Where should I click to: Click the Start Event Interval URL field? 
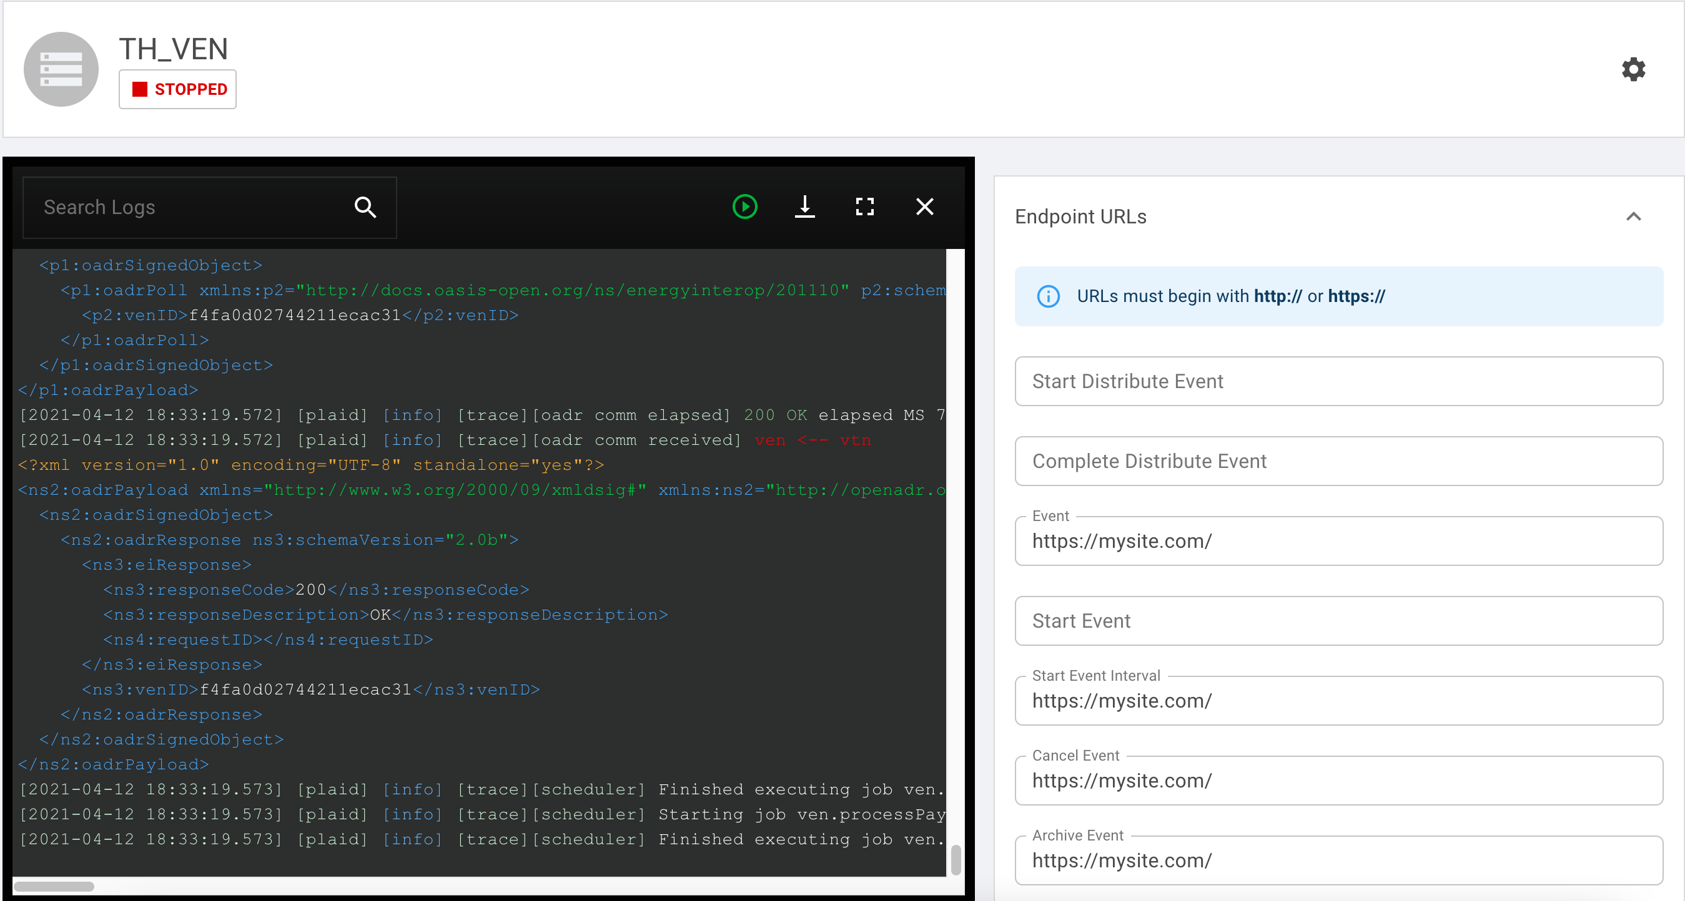tap(1338, 701)
